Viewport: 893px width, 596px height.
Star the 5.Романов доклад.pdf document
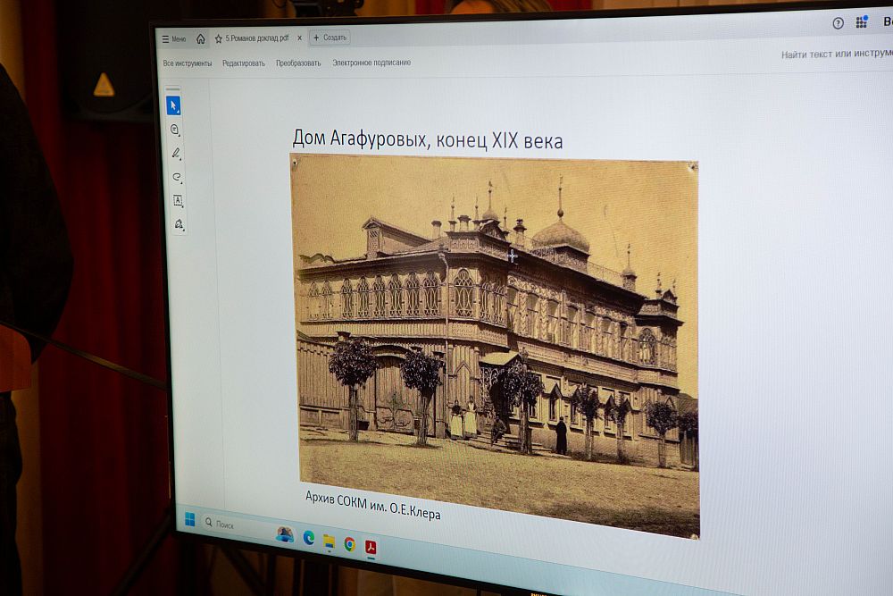coord(218,38)
